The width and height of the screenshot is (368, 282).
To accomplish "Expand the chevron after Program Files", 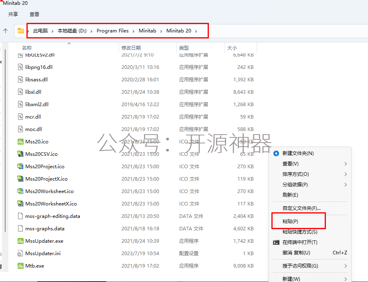I will coord(133,31).
